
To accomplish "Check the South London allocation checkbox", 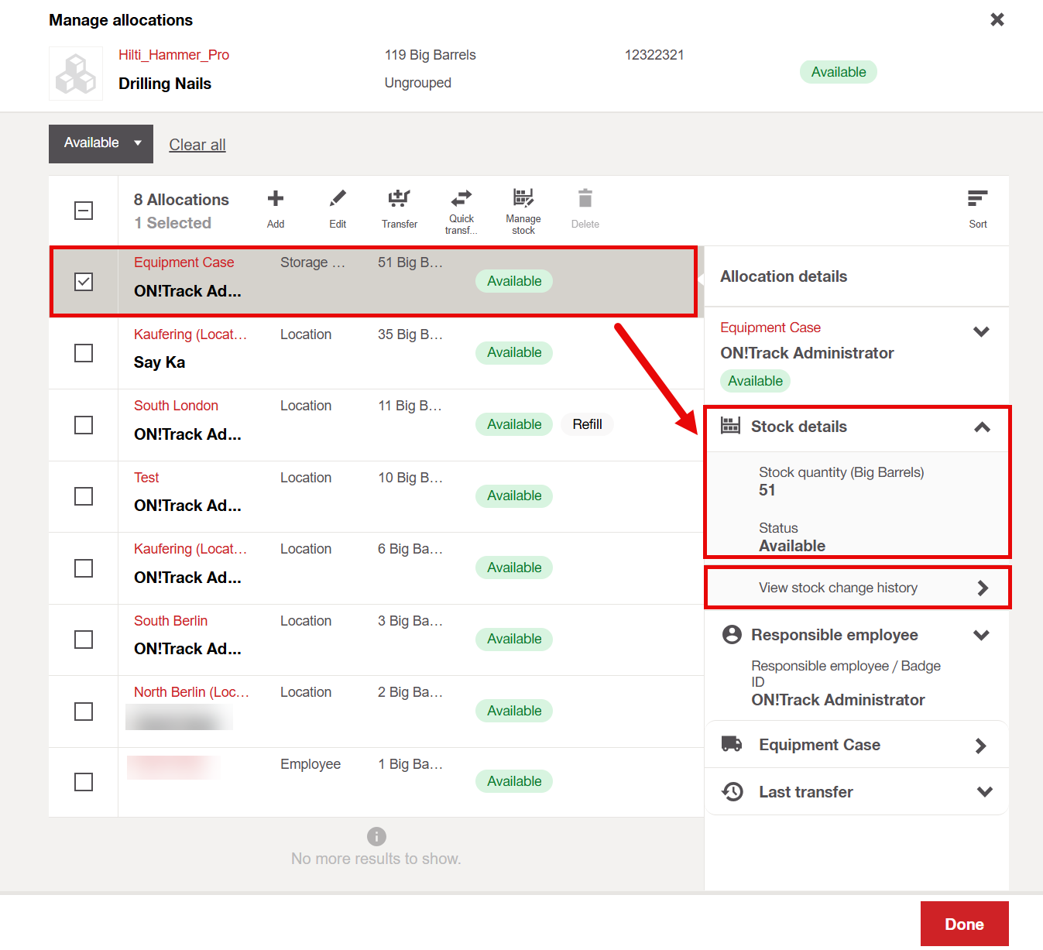I will click(84, 425).
